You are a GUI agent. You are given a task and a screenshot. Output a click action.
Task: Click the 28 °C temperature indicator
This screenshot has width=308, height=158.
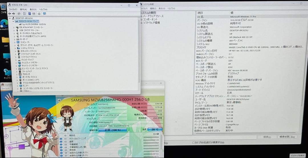point(155,130)
